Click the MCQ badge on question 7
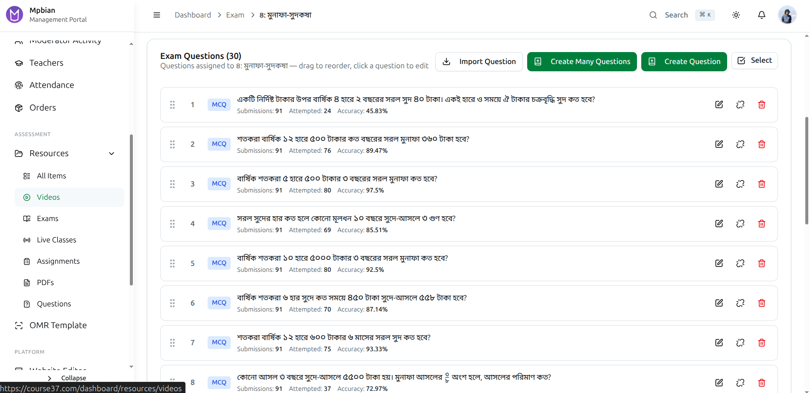Image resolution: width=810 pixels, height=393 pixels. pos(219,342)
